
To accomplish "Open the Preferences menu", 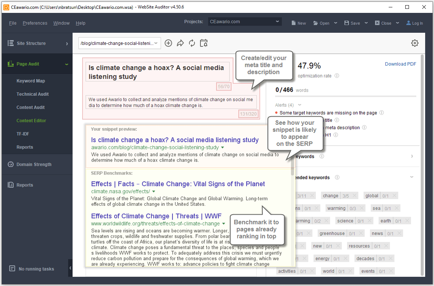I will [35, 23].
